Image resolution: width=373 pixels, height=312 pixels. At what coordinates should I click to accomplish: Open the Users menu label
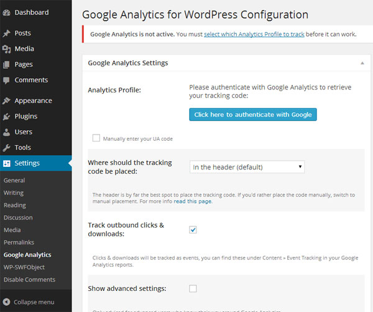(24, 132)
